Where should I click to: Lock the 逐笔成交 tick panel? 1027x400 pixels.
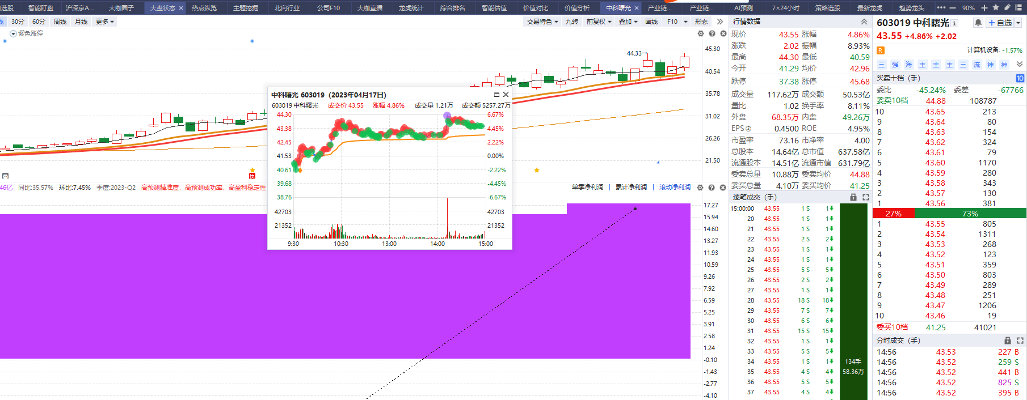click(853, 197)
